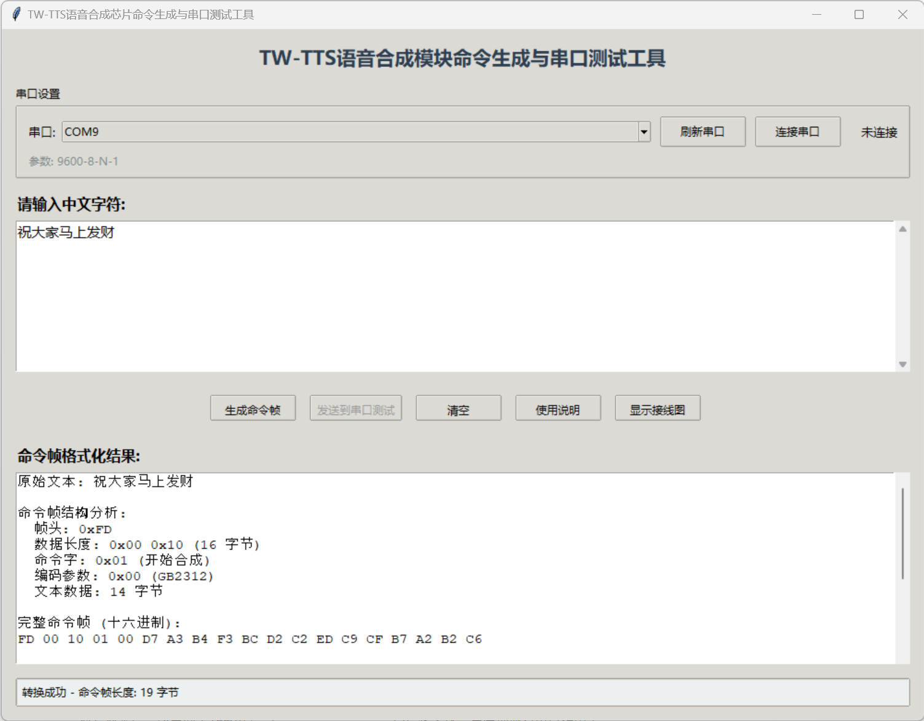Open the COM9 port combo box
The width and height of the screenshot is (924, 721).
tap(350, 132)
